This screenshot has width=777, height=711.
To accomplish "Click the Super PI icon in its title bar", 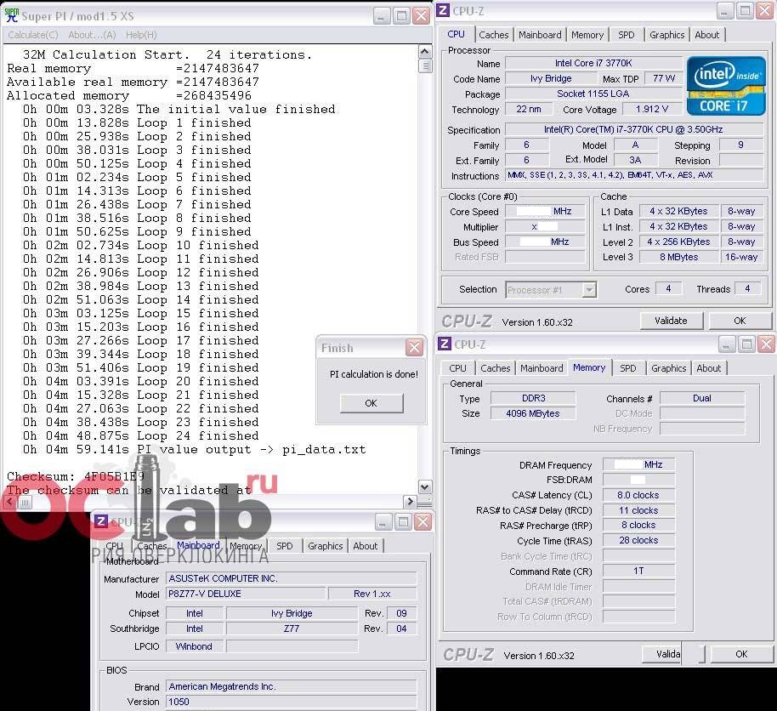I will click(x=11, y=15).
